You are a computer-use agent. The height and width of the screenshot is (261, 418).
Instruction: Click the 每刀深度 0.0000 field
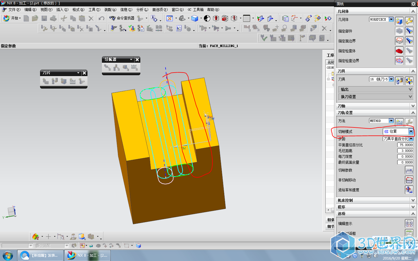[405, 156]
